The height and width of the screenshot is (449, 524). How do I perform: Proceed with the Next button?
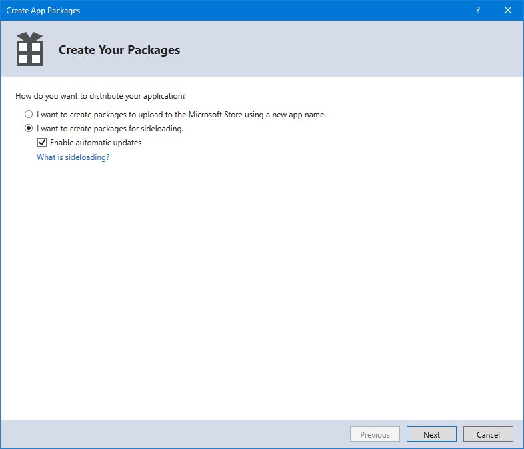pyautogui.click(x=431, y=434)
